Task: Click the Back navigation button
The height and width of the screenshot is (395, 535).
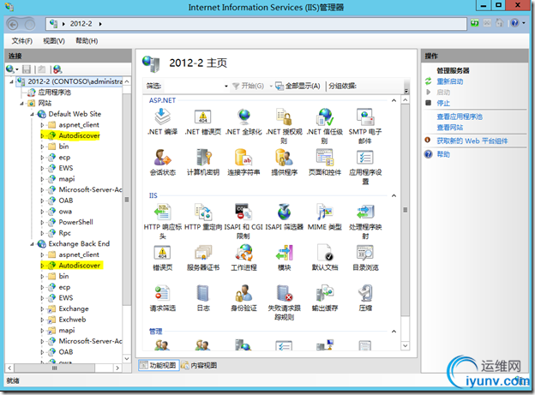Action: click(13, 25)
